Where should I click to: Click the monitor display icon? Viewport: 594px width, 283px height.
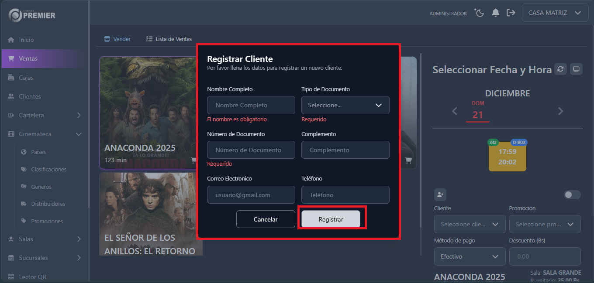coord(576,69)
